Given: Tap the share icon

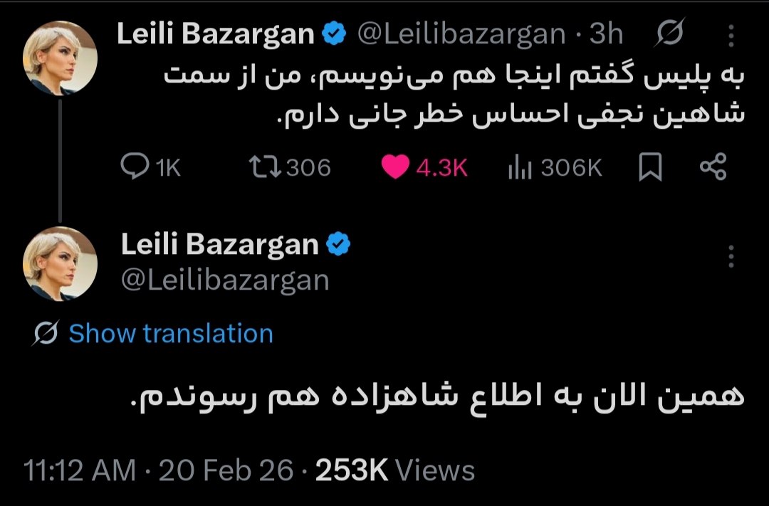Looking at the screenshot, I should [713, 167].
